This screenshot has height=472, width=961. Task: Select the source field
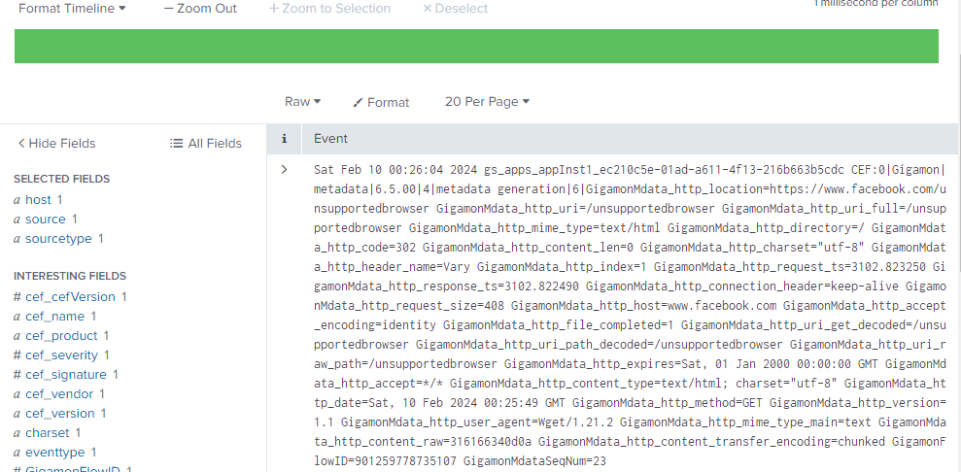(46, 219)
